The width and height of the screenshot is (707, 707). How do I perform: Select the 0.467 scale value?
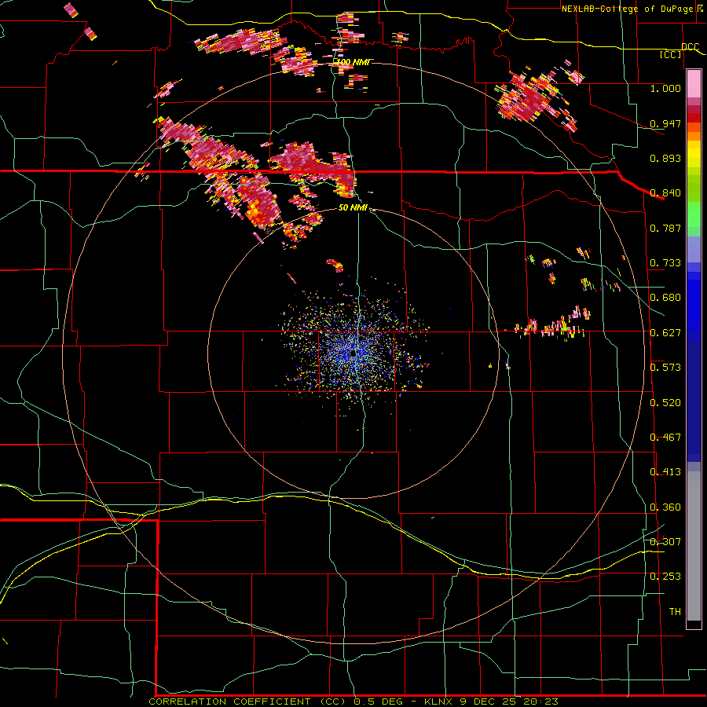[665, 437]
